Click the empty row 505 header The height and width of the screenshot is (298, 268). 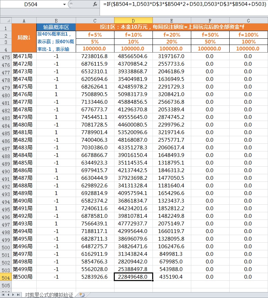(x=6, y=285)
